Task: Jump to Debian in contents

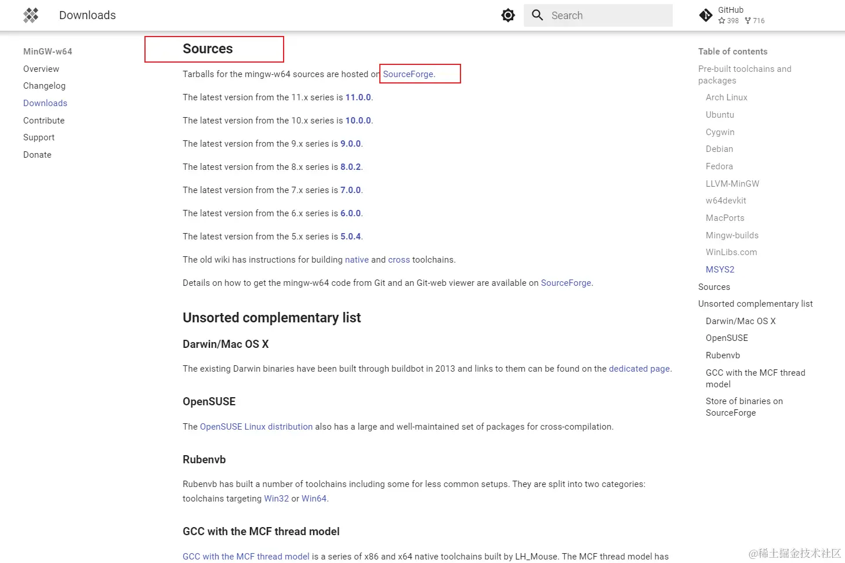Action: coord(719,149)
